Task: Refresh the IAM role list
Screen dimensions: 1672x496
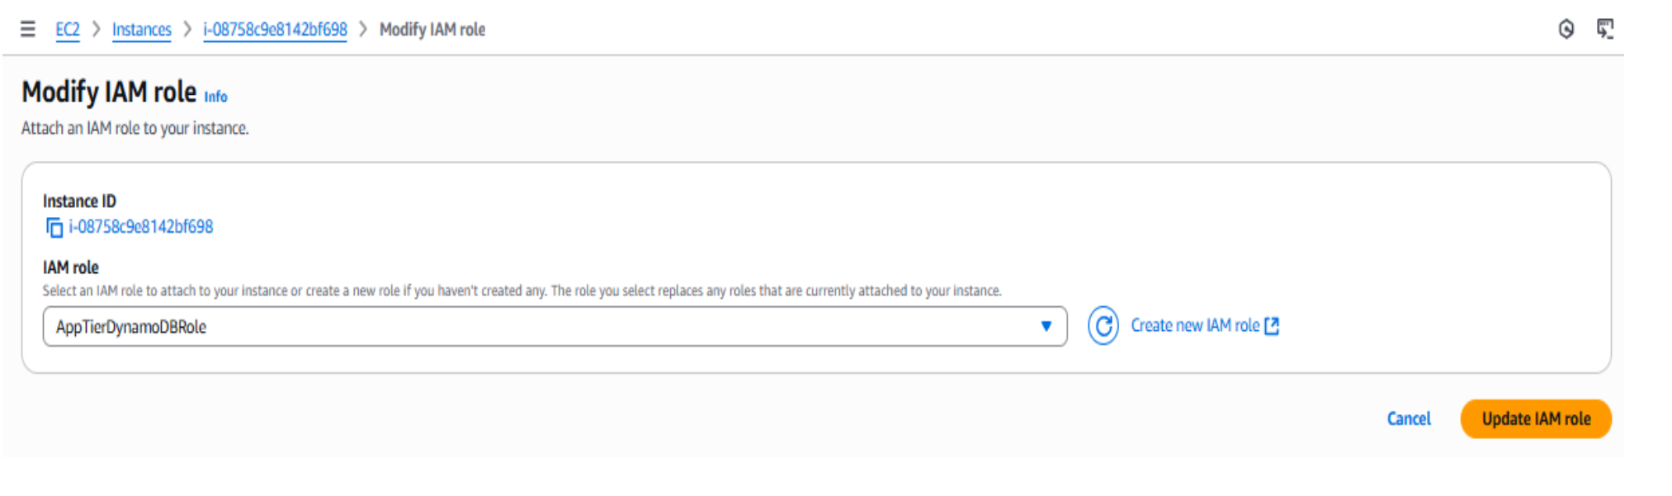Action: click(1104, 325)
